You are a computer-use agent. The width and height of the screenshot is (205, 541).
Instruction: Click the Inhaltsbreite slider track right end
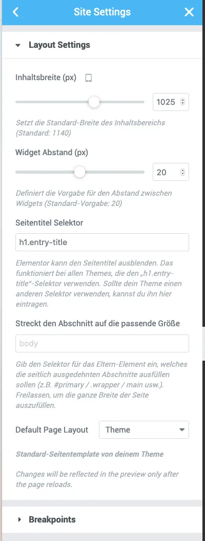click(142, 102)
